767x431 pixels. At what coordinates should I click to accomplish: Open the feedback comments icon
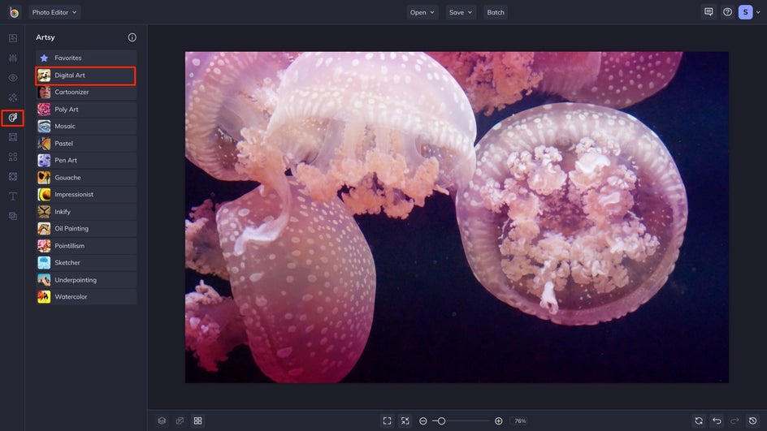(708, 12)
